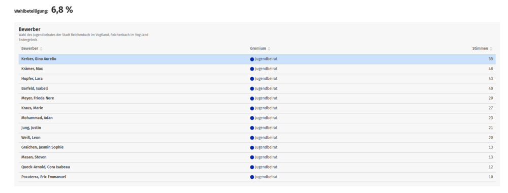Click vote count 27 for Kraus
Viewport: 508px width, 193px height.
coord(491,108)
